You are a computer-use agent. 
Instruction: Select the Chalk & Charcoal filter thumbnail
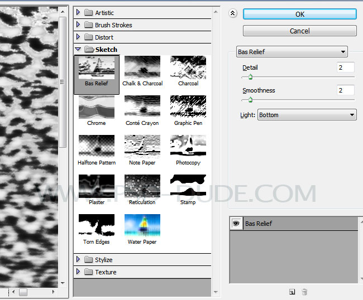coord(142,67)
